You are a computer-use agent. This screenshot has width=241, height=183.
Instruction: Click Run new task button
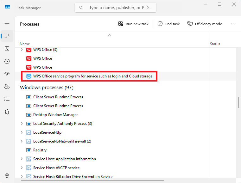[133, 24]
